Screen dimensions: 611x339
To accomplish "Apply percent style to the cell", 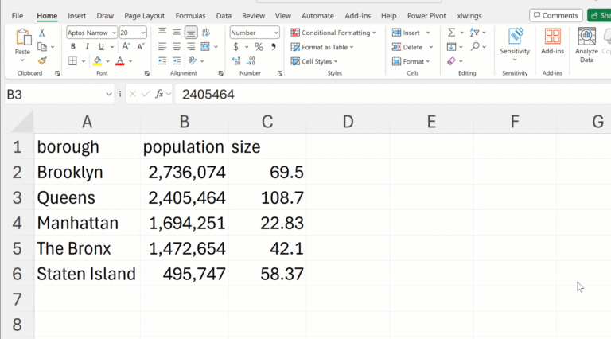I will pos(259,47).
